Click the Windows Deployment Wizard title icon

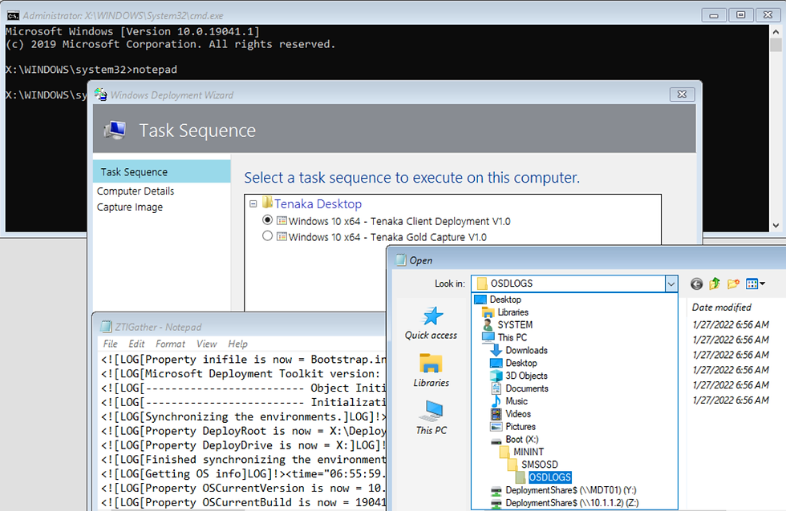pyautogui.click(x=101, y=94)
